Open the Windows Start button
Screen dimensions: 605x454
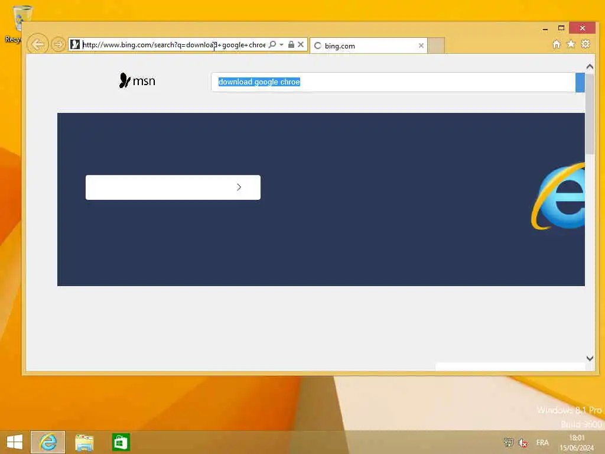[15, 442]
